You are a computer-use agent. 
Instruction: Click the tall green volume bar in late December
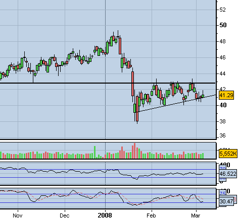tap(94, 153)
